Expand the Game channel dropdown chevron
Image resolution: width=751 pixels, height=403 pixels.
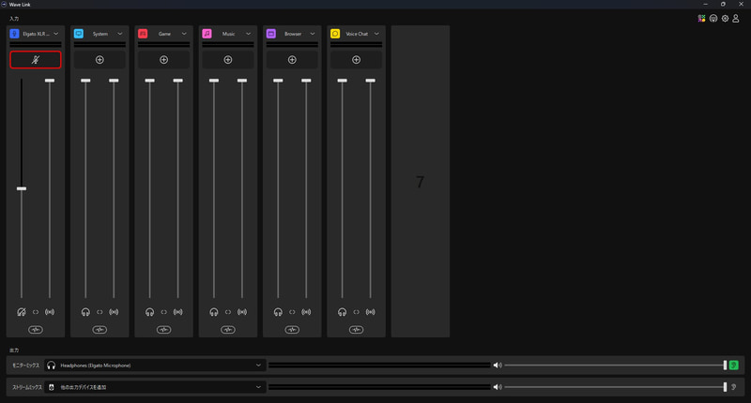point(184,34)
